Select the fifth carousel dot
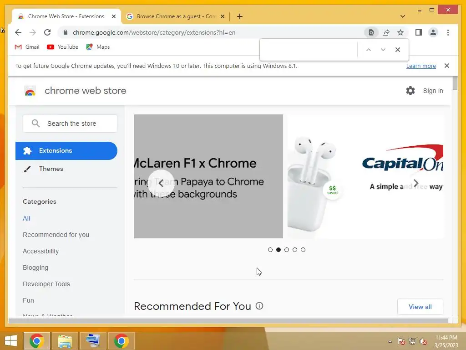The image size is (466, 350). click(x=303, y=250)
